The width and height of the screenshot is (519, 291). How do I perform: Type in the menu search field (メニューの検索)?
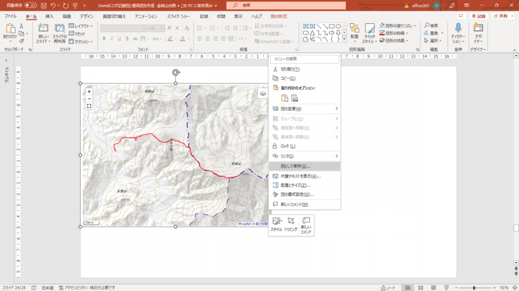point(304,59)
